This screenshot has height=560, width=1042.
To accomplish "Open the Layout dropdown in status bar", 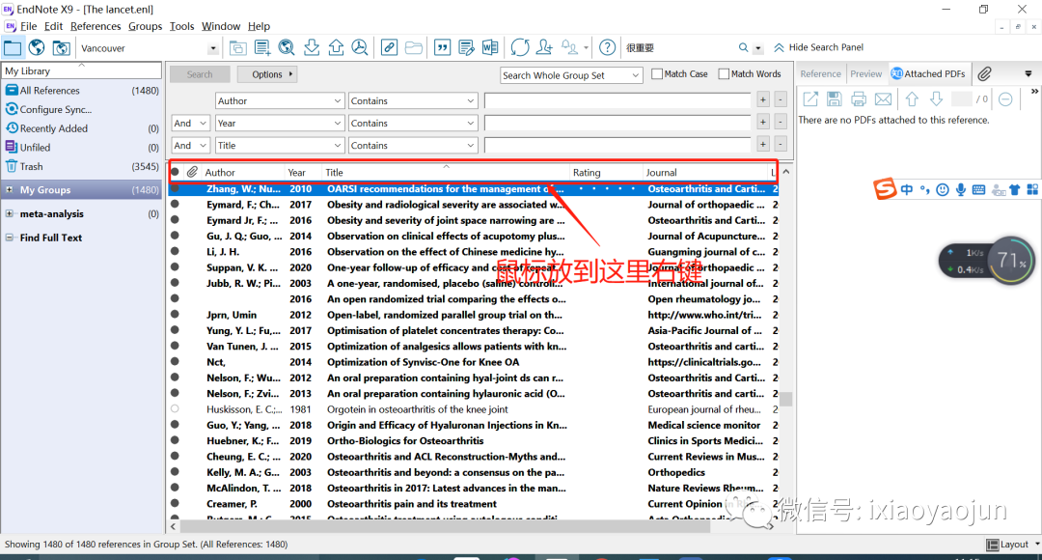I will click(1013, 544).
